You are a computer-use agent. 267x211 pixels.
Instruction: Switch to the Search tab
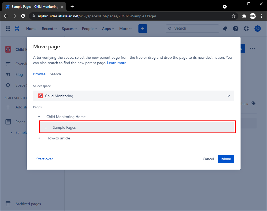tap(55, 74)
